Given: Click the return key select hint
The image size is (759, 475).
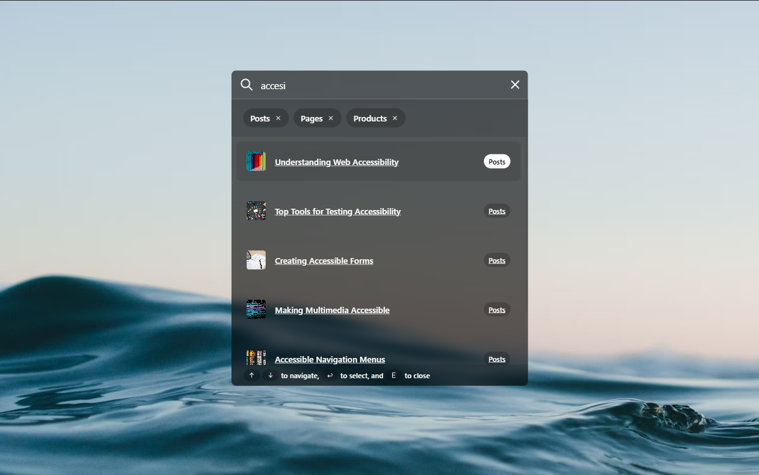Looking at the screenshot, I should click(x=330, y=375).
